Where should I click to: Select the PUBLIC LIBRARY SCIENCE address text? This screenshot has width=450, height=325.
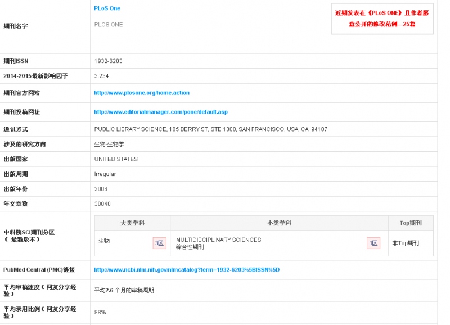pyautogui.click(x=210, y=129)
